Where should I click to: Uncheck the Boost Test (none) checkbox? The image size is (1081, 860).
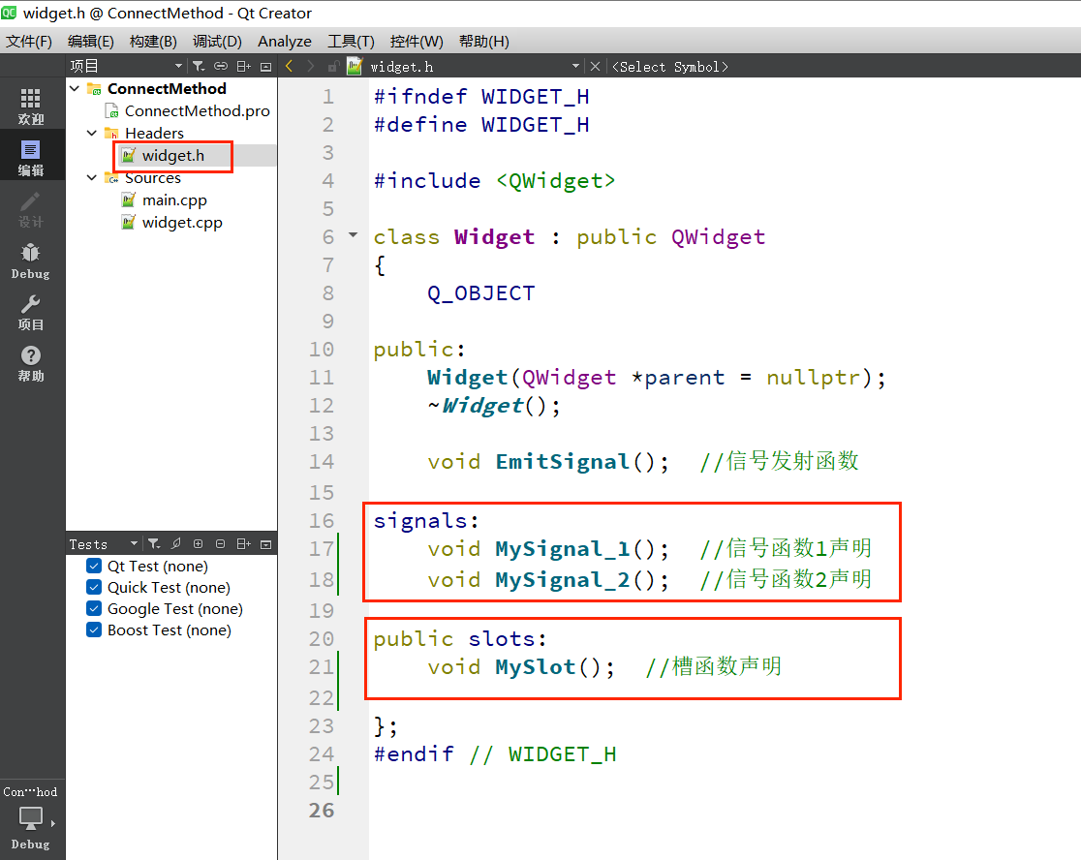click(95, 630)
